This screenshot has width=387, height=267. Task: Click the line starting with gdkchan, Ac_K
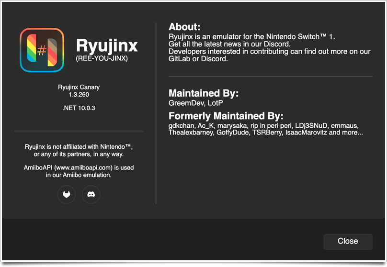click(x=263, y=126)
